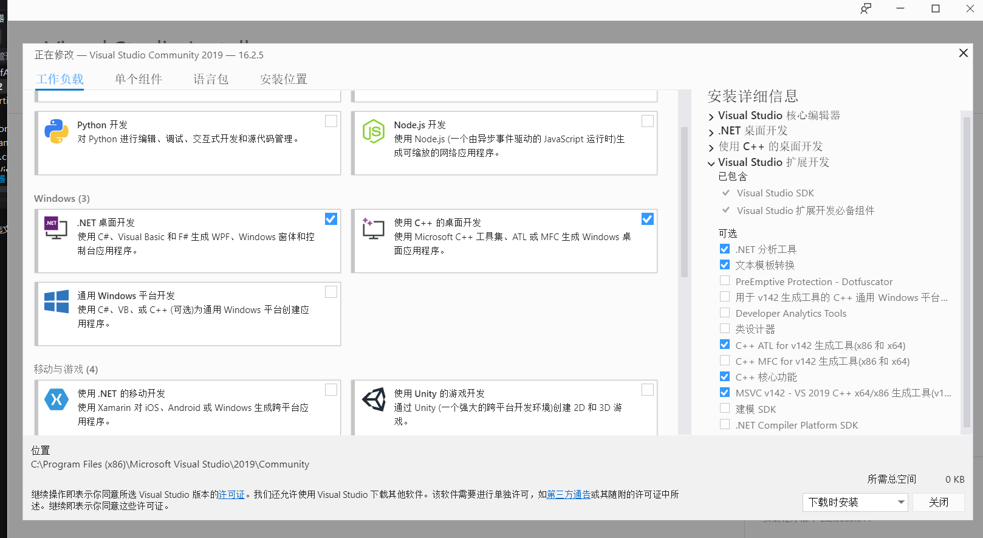Click the 关闭 button
This screenshot has width=983, height=538.
tap(939, 502)
